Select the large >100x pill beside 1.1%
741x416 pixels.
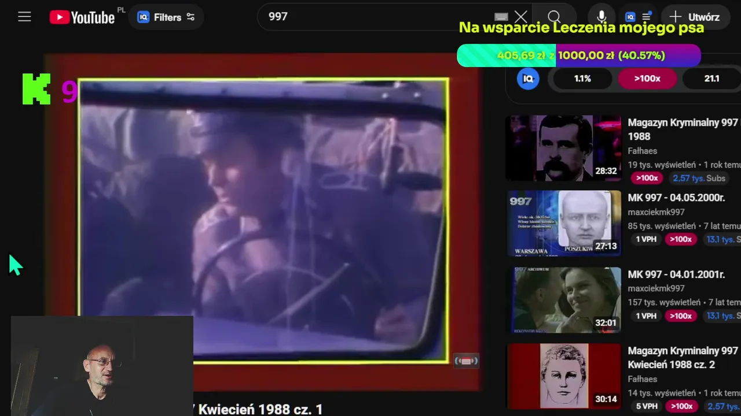(647, 79)
